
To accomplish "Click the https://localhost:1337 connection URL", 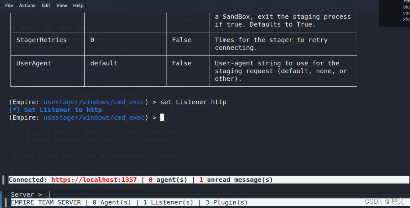I will (x=94, y=180).
